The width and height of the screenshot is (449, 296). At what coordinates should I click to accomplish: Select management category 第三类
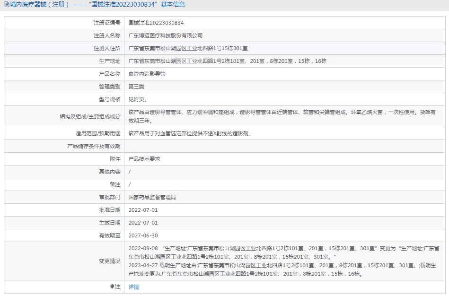tap(136, 87)
